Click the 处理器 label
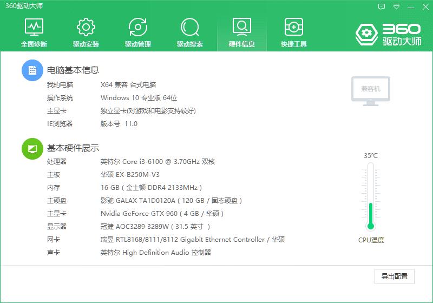The width and height of the screenshot is (433, 303). coord(57,161)
